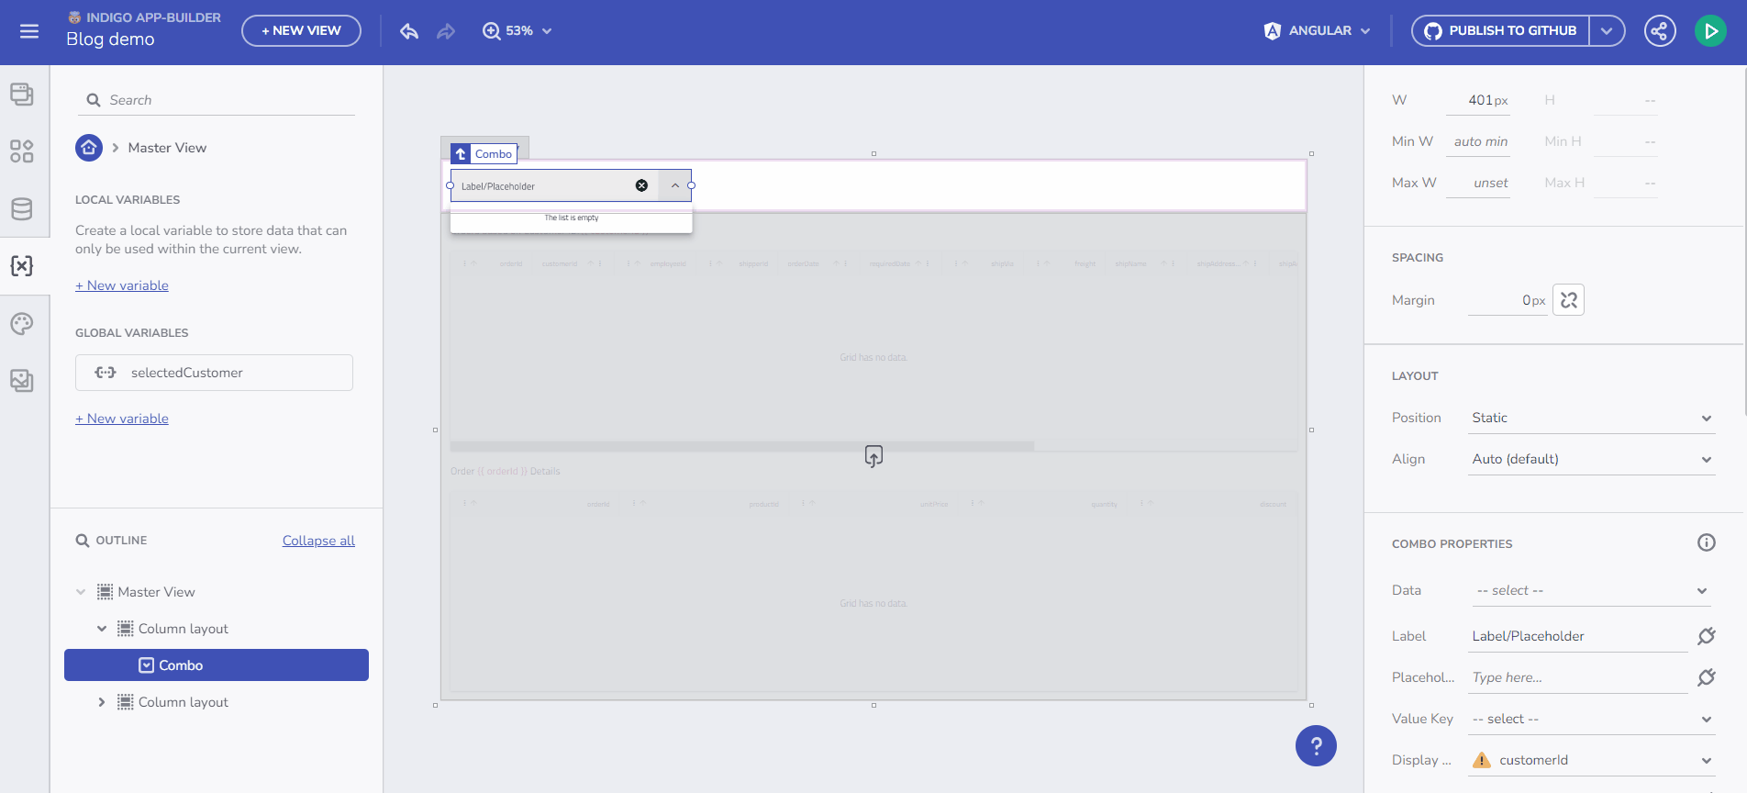
Task: Open the hamburger main menu
Action: pos(29,31)
